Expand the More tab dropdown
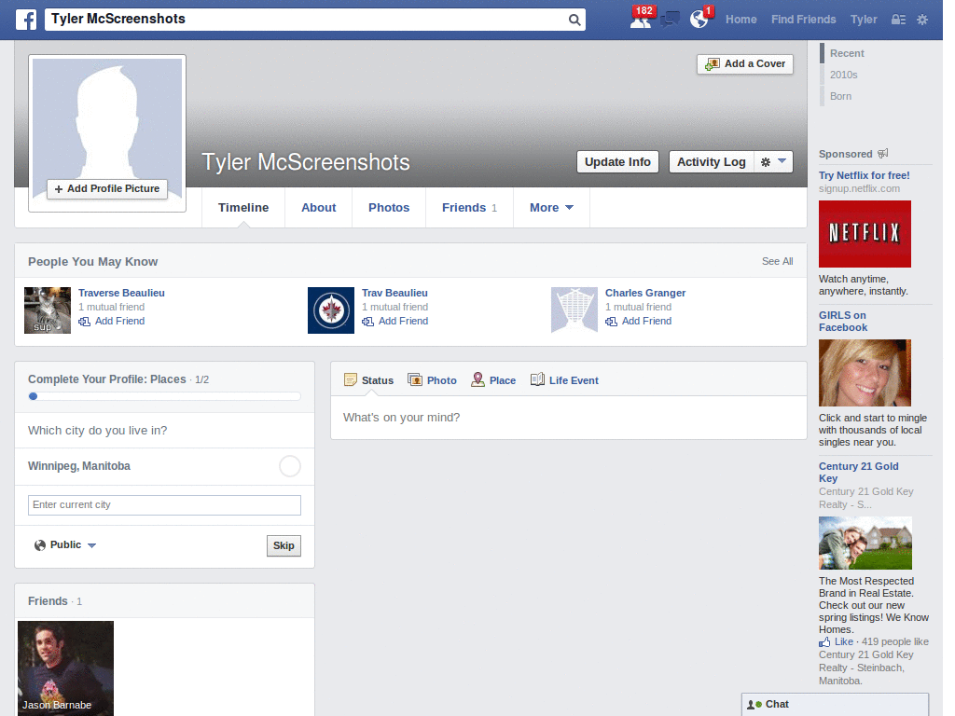The width and height of the screenshot is (955, 716). click(x=550, y=207)
